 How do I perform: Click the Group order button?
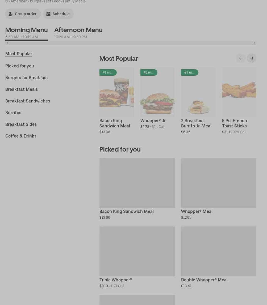tap(23, 14)
